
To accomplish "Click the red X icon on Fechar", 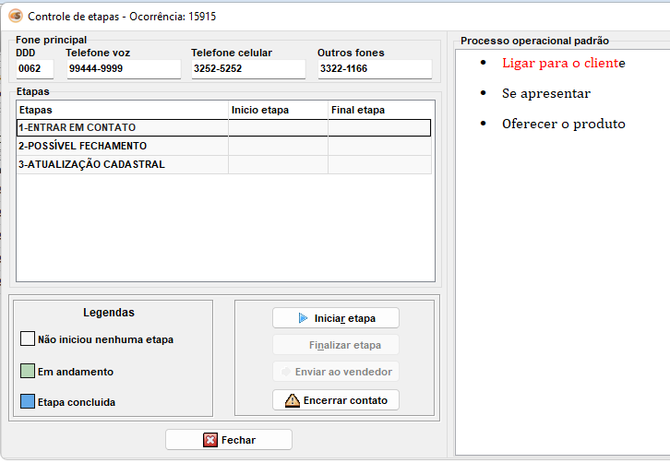I will (209, 440).
